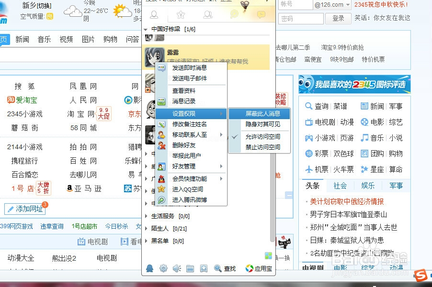This screenshot has height=287, width=432.
Task: Click the QQ contact list scrollbar
Action: click(x=272, y=197)
